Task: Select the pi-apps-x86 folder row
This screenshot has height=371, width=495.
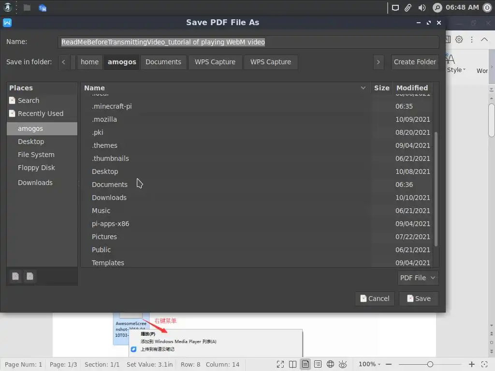Action: [257, 224]
